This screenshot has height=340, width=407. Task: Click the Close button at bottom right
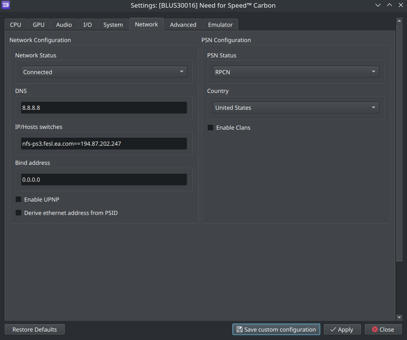click(x=383, y=329)
